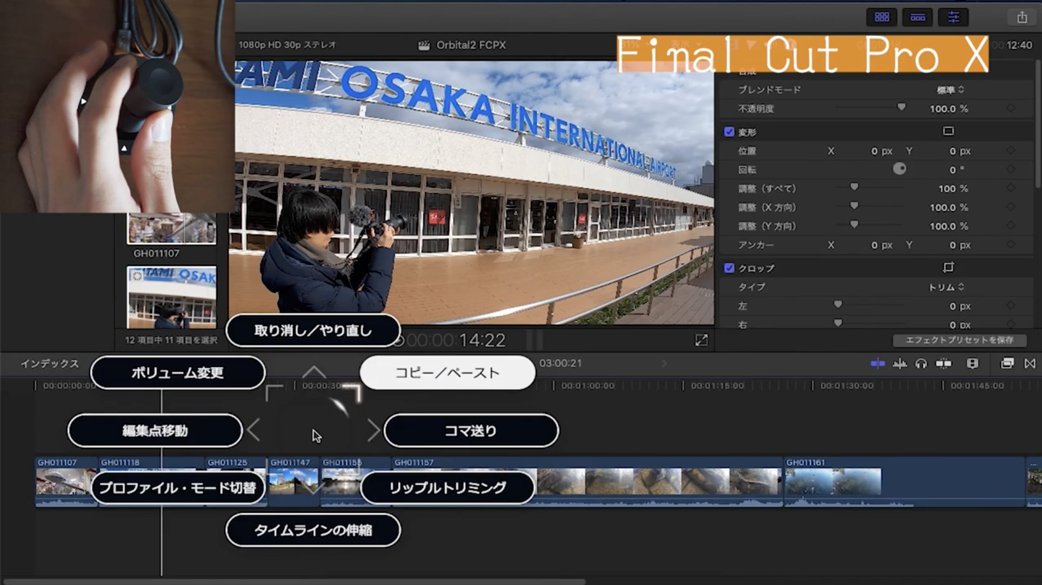Select the Osaka airport browser thumbnail
Viewport: 1042px width, 585px height.
[x=171, y=297]
